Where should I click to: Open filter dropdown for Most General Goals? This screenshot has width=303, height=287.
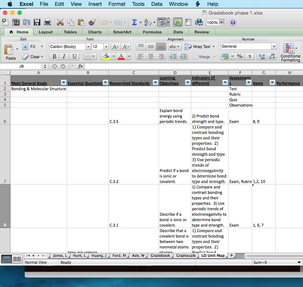(64, 83)
